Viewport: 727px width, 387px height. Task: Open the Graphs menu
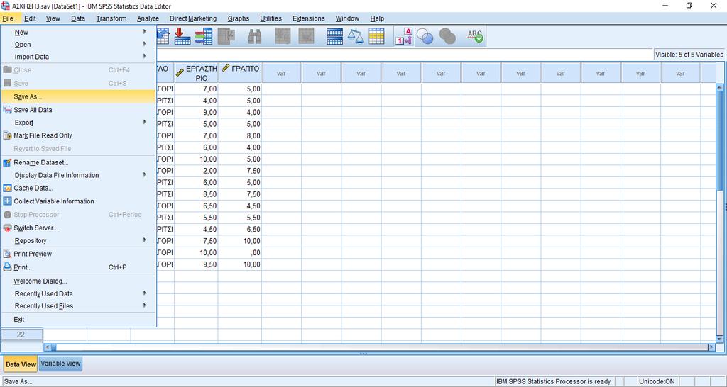[239, 18]
